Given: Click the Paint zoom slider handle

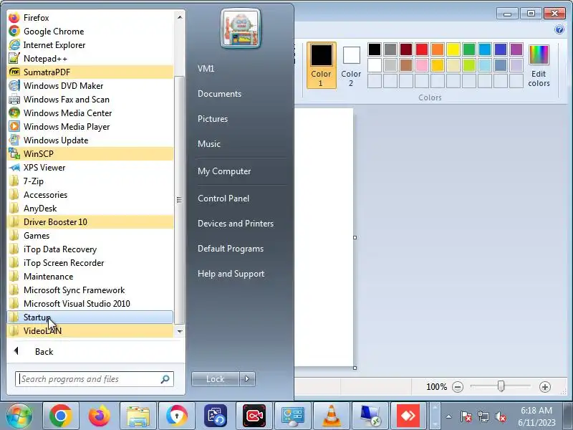Looking at the screenshot, I should click(501, 386).
